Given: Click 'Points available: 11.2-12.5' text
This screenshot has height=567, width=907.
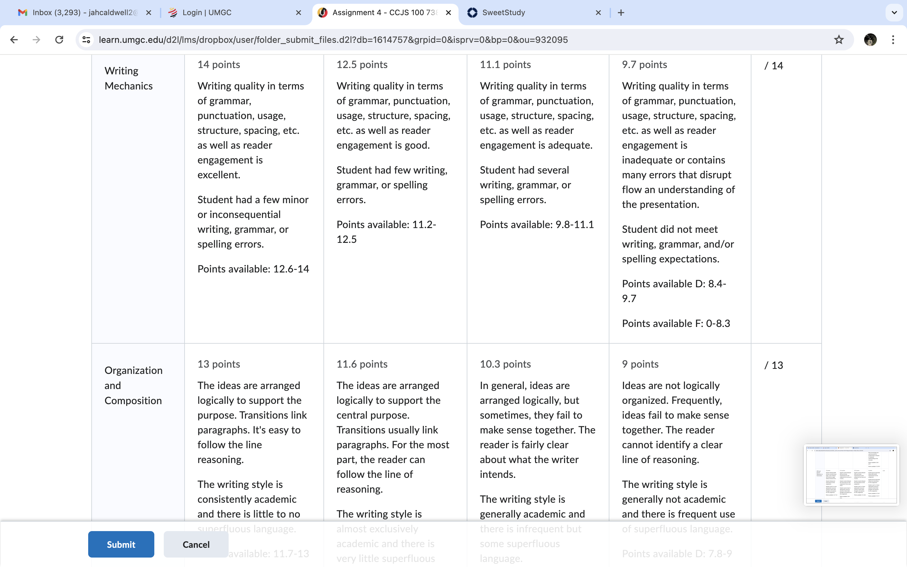Looking at the screenshot, I should (386, 232).
